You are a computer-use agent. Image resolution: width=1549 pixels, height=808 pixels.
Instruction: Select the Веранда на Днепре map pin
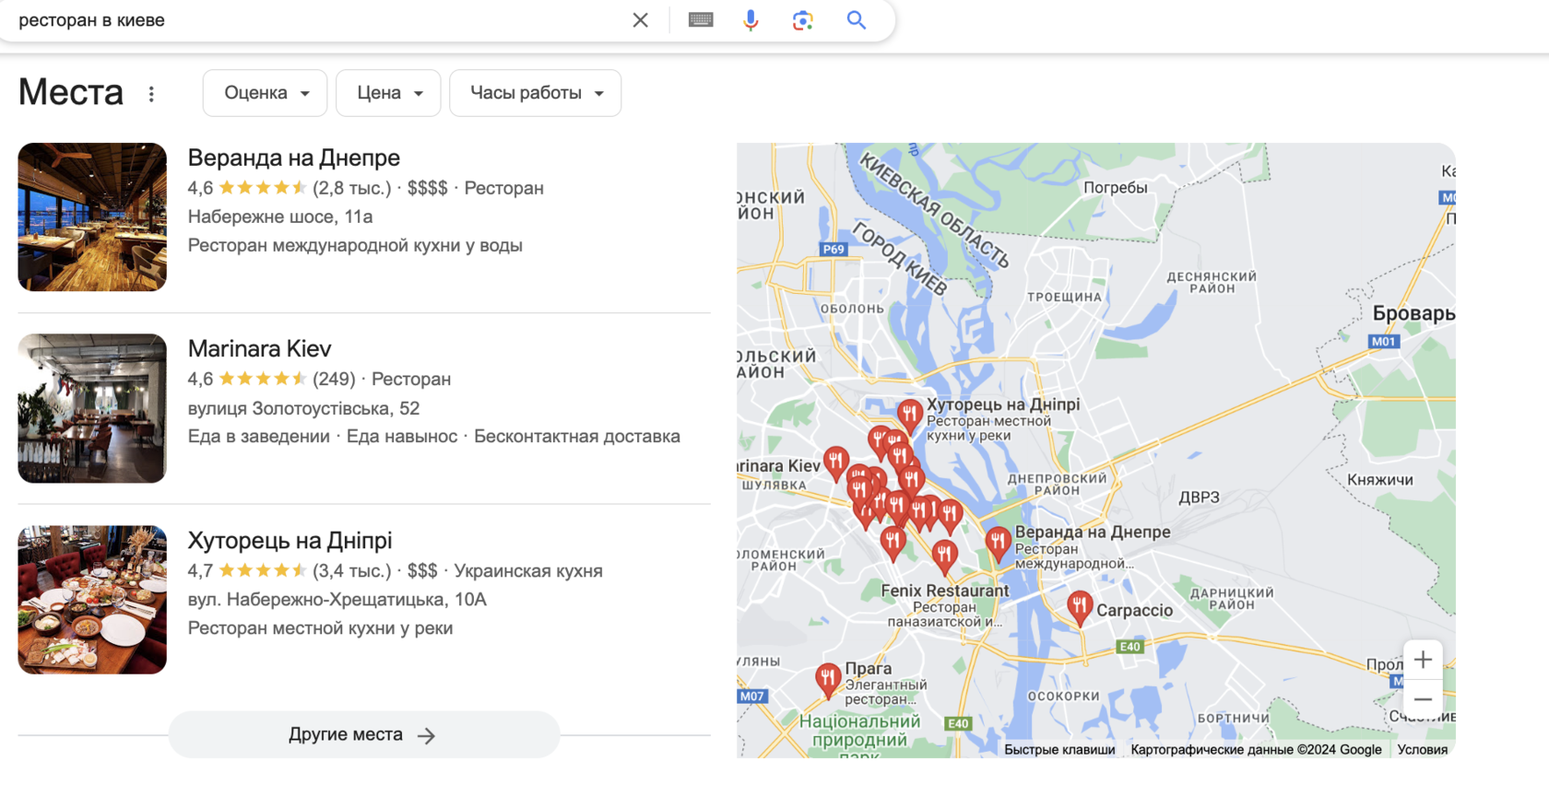[998, 544]
